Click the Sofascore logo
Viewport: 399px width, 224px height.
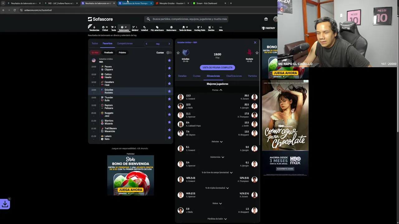(x=100, y=19)
